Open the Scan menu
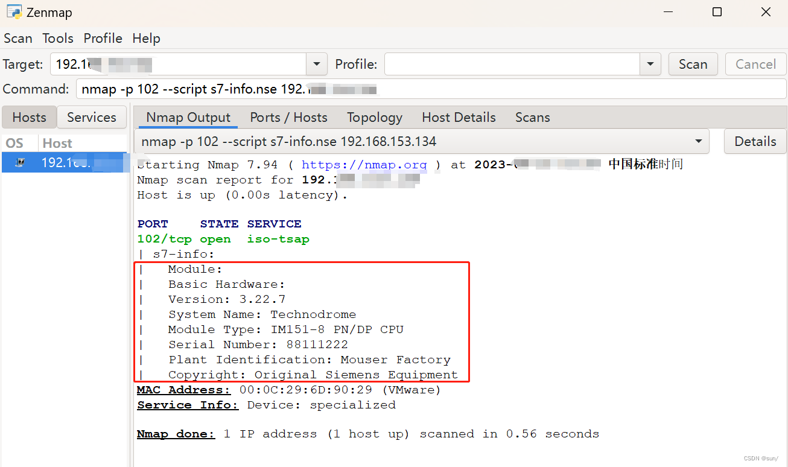Viewport: 788px width, 467px height. (17, 38)
